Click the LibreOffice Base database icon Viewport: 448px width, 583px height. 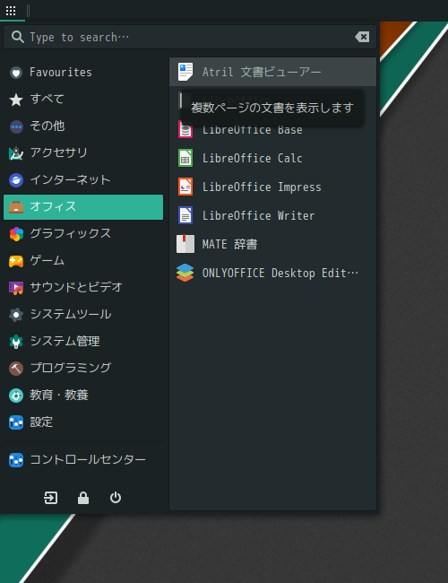185,130
